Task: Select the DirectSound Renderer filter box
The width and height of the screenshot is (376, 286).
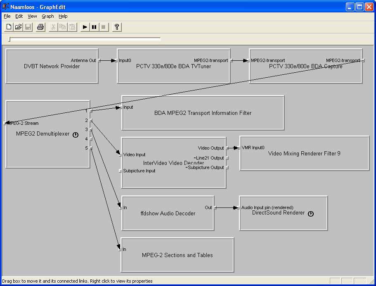Action: (x=284, y=213)
